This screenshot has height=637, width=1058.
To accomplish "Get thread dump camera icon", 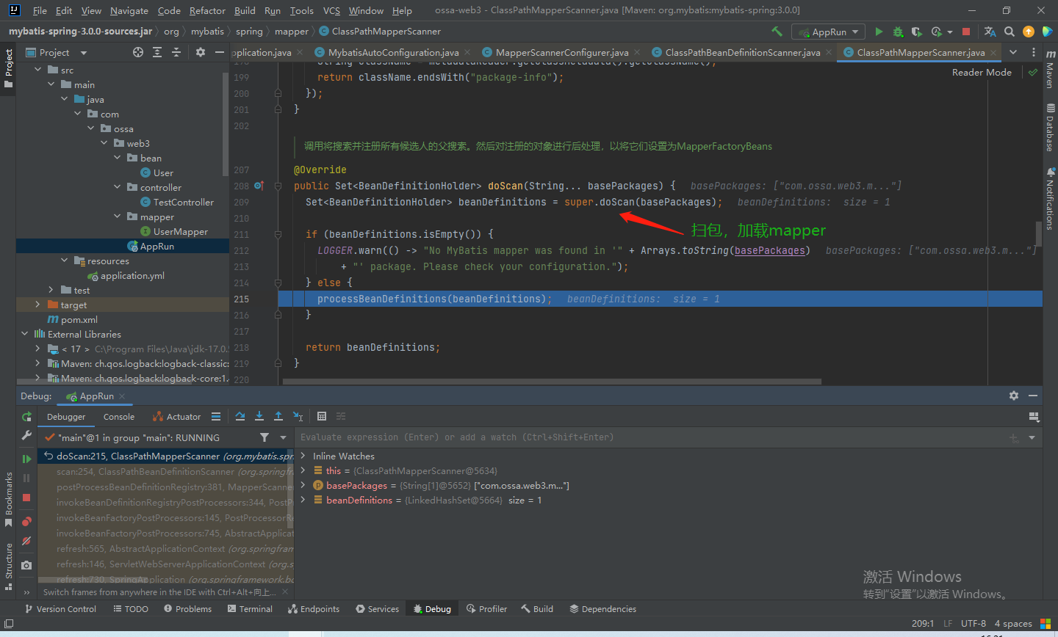I will tap(26, 565).
